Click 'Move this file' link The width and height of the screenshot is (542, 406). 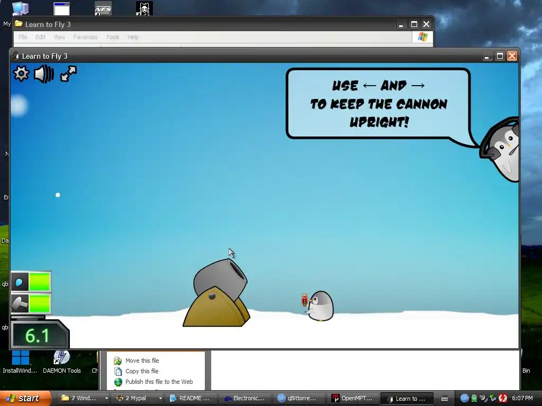pos(142,361)
